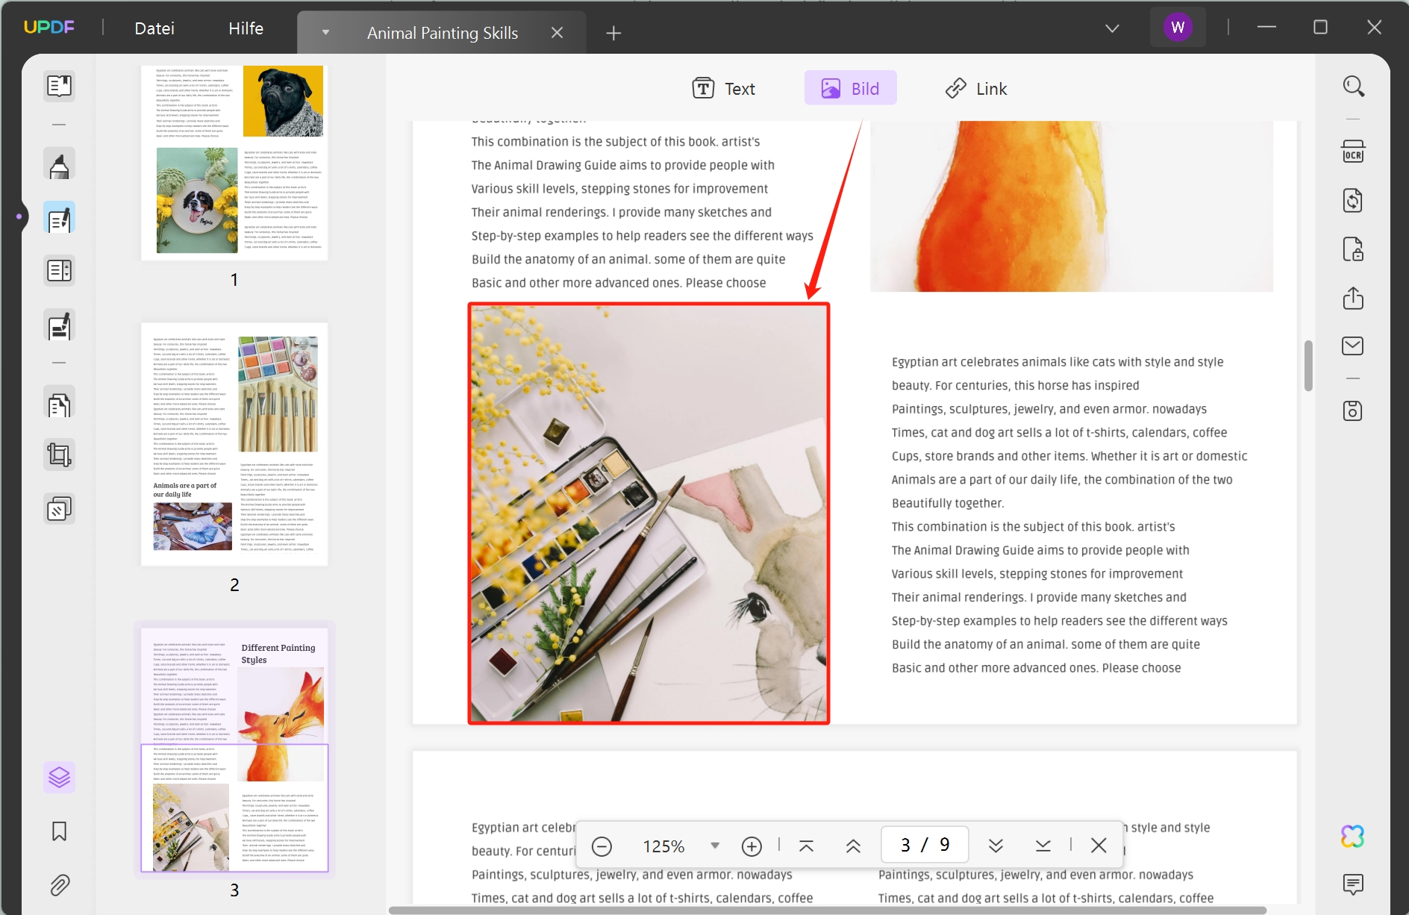Click the Protect PDF lock icon

[1353, 249]
